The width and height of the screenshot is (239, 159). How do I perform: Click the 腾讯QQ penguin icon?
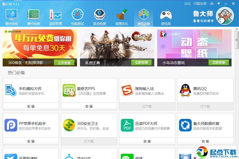coord(185,90)
